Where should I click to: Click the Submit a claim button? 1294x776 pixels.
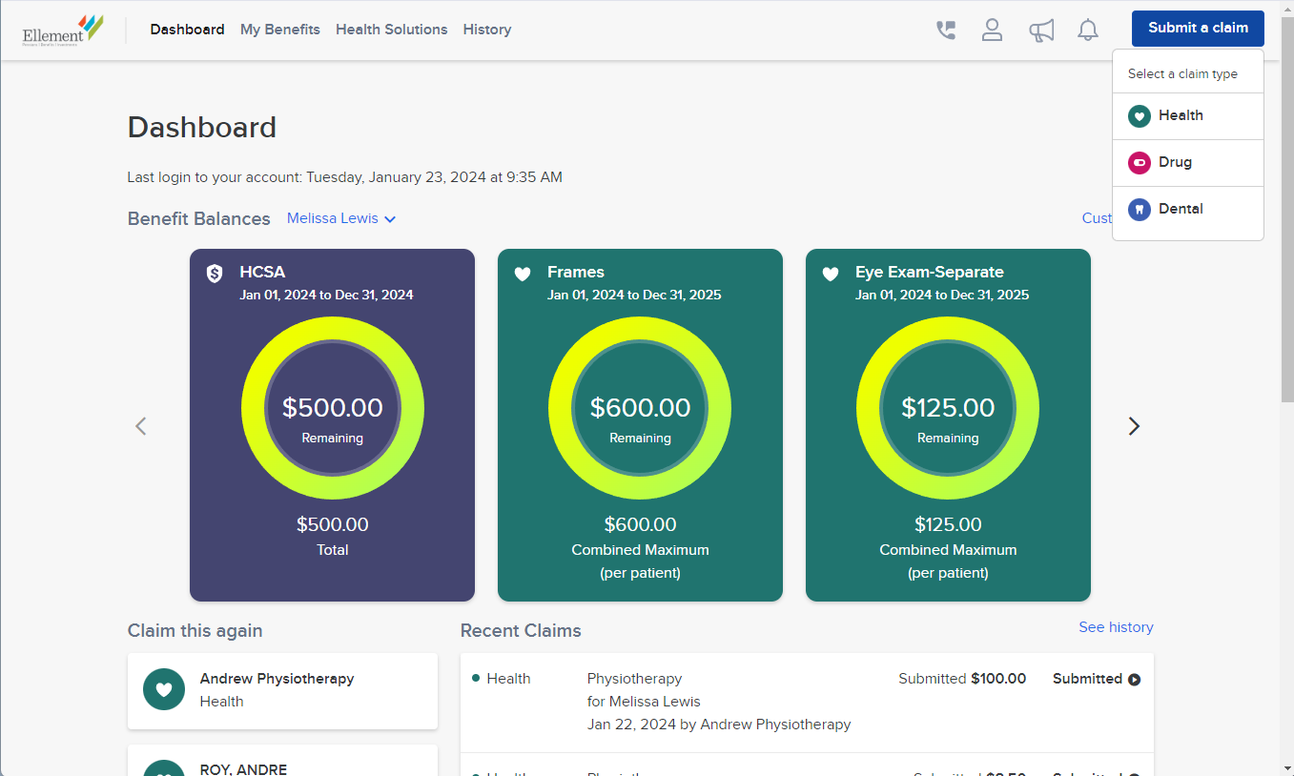coord(1198,29)
